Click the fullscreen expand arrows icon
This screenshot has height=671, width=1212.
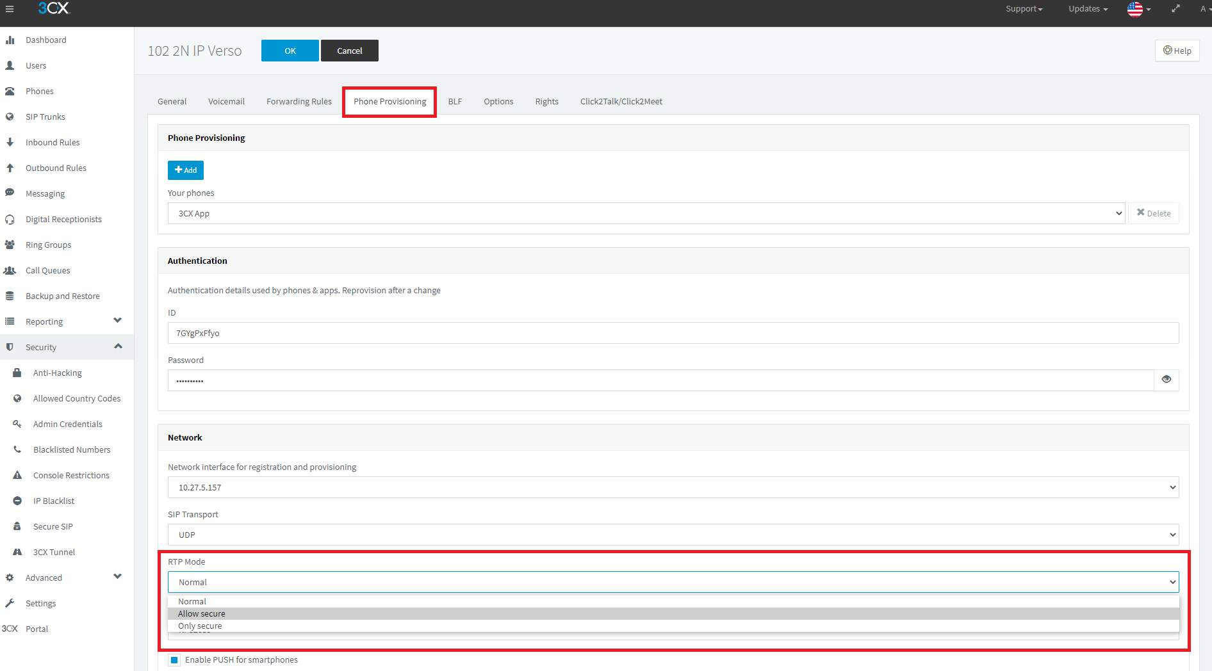coord(1175,9)
